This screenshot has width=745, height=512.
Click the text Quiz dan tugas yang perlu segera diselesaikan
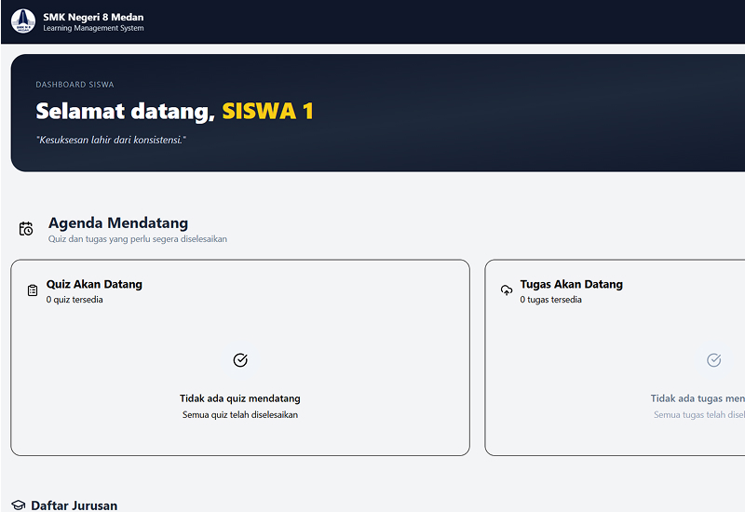(x=137, y=239)
